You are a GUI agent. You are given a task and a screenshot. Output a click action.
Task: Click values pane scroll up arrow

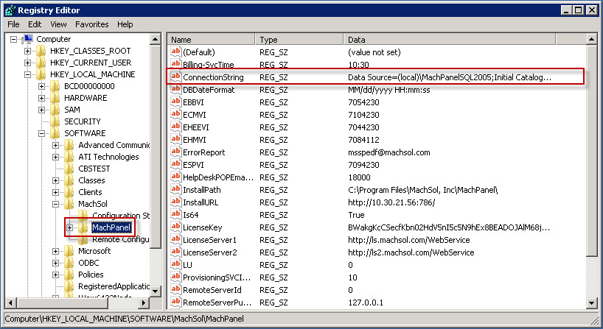pos(592,39)
